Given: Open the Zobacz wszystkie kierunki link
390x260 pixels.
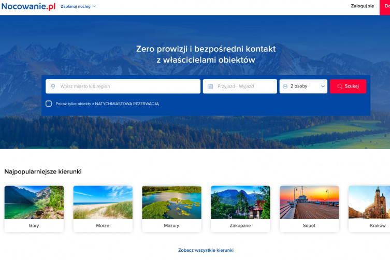Looking at the screenshot, I should click(x=206, y=250).
